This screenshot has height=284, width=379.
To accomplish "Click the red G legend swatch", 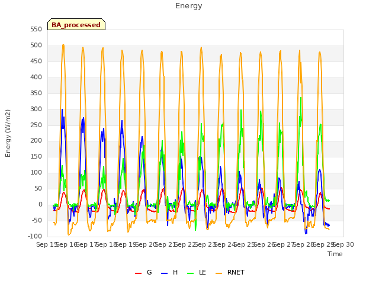I will pyautogui.click(x=138, y=273).
